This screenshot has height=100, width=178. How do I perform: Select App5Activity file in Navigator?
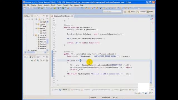[43, 44]
